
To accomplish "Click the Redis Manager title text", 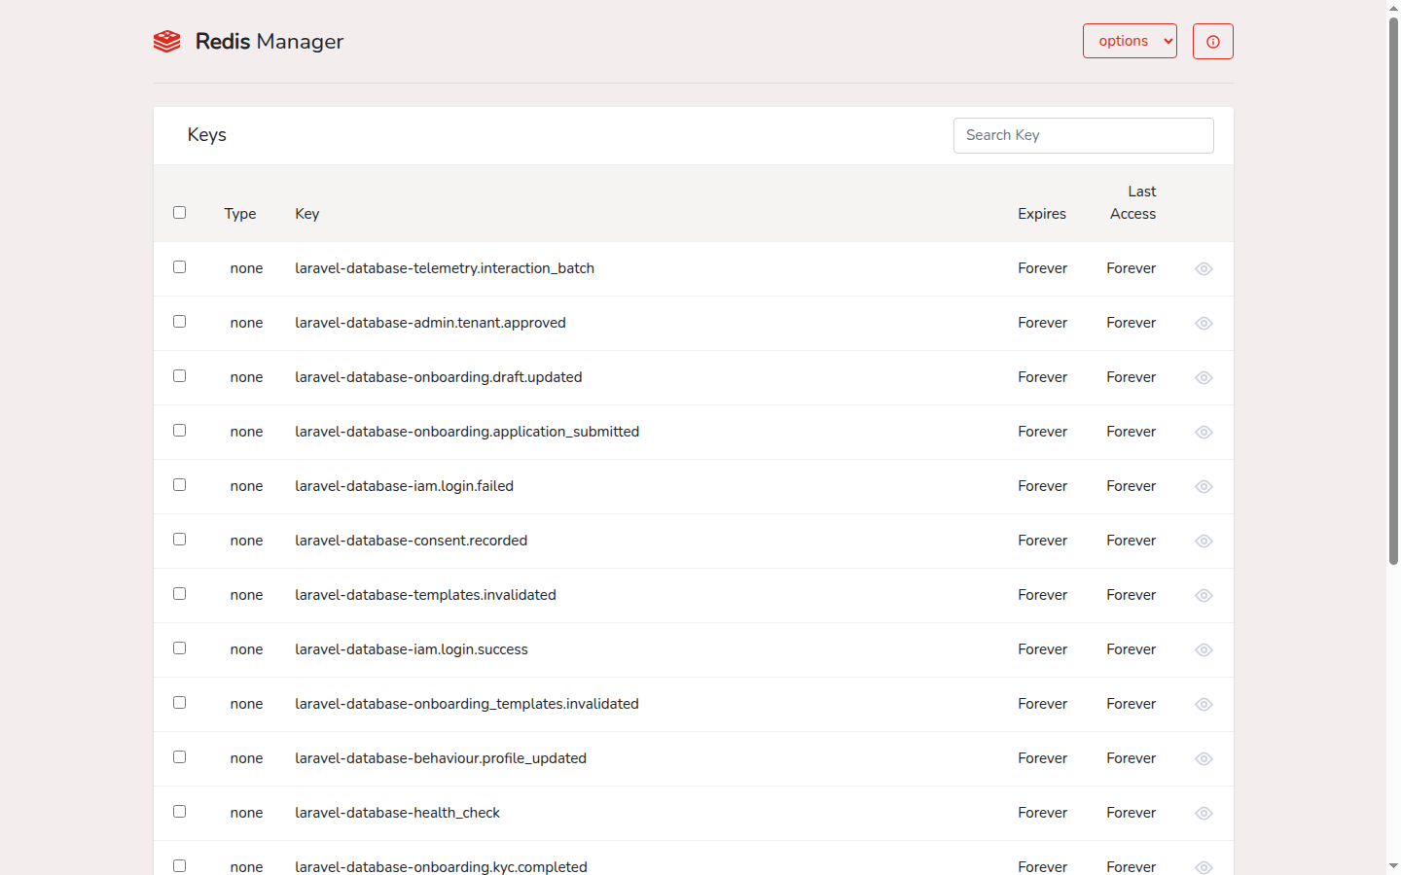I will coord(269,41).
